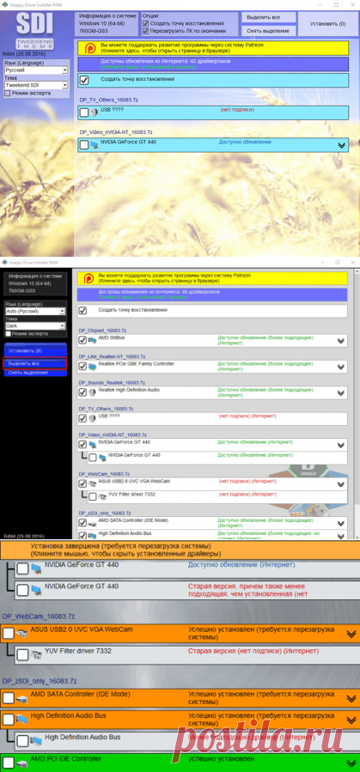Click the High Definition Audio Bus icon in orange row
The image size is (360, 772).
pos(21,720)
